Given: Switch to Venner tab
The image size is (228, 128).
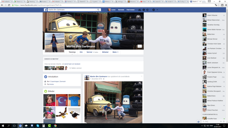Looking at the screenshot, I should click(92, 52).
